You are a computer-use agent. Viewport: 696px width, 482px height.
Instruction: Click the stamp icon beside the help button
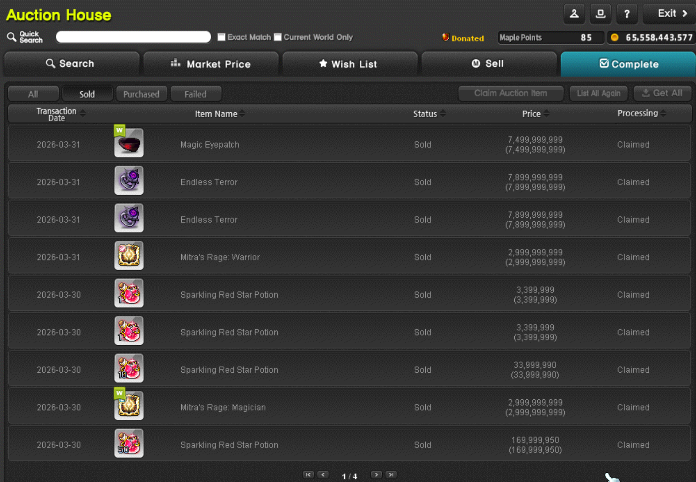(x=600, y=14)
